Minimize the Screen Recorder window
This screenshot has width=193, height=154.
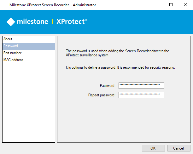click(x=156, y=5)
